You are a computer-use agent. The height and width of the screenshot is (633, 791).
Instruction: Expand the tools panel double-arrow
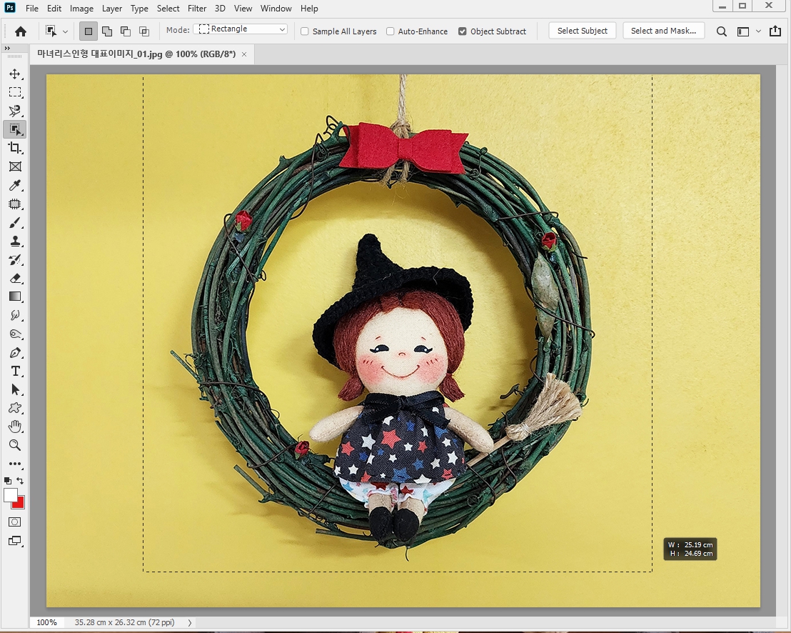[x=7, y=49]
